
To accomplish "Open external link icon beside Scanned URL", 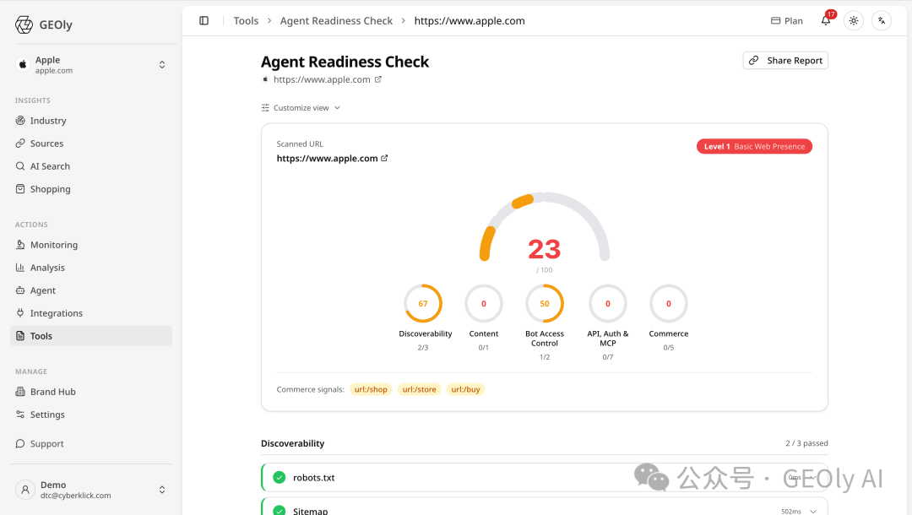I will (384, 158).
